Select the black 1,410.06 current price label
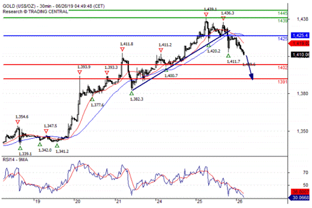The width and height of the screenshot is (312, 208). pos(300,55)
